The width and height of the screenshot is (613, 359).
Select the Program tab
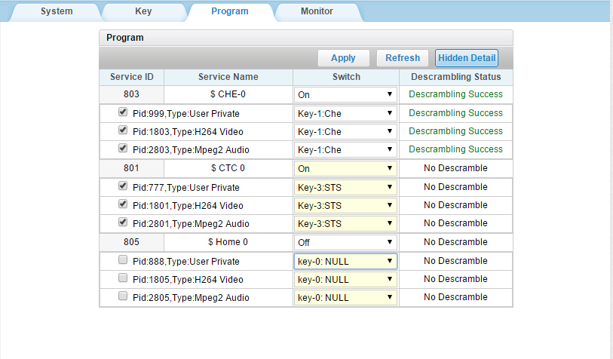[x=229, y=11]
